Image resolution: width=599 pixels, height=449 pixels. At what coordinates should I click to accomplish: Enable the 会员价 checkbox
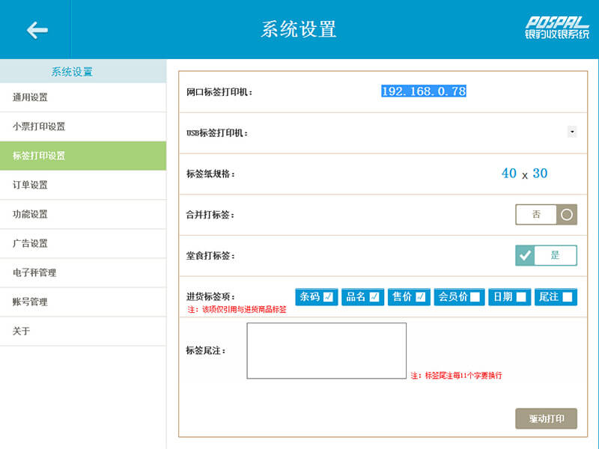click(475, 297)
